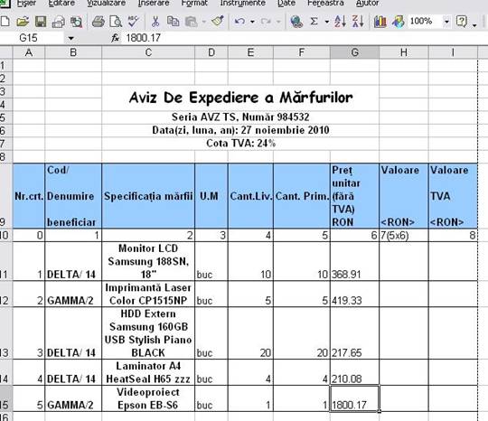Run the Spelling check icon
The width and height of the screenshot is (488, 421).
133,22
